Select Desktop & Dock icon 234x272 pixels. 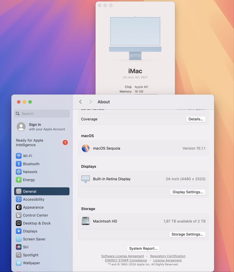click(x=19, y=223)
